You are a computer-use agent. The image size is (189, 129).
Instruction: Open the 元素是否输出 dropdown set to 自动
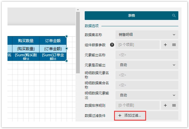coord(147,65)
